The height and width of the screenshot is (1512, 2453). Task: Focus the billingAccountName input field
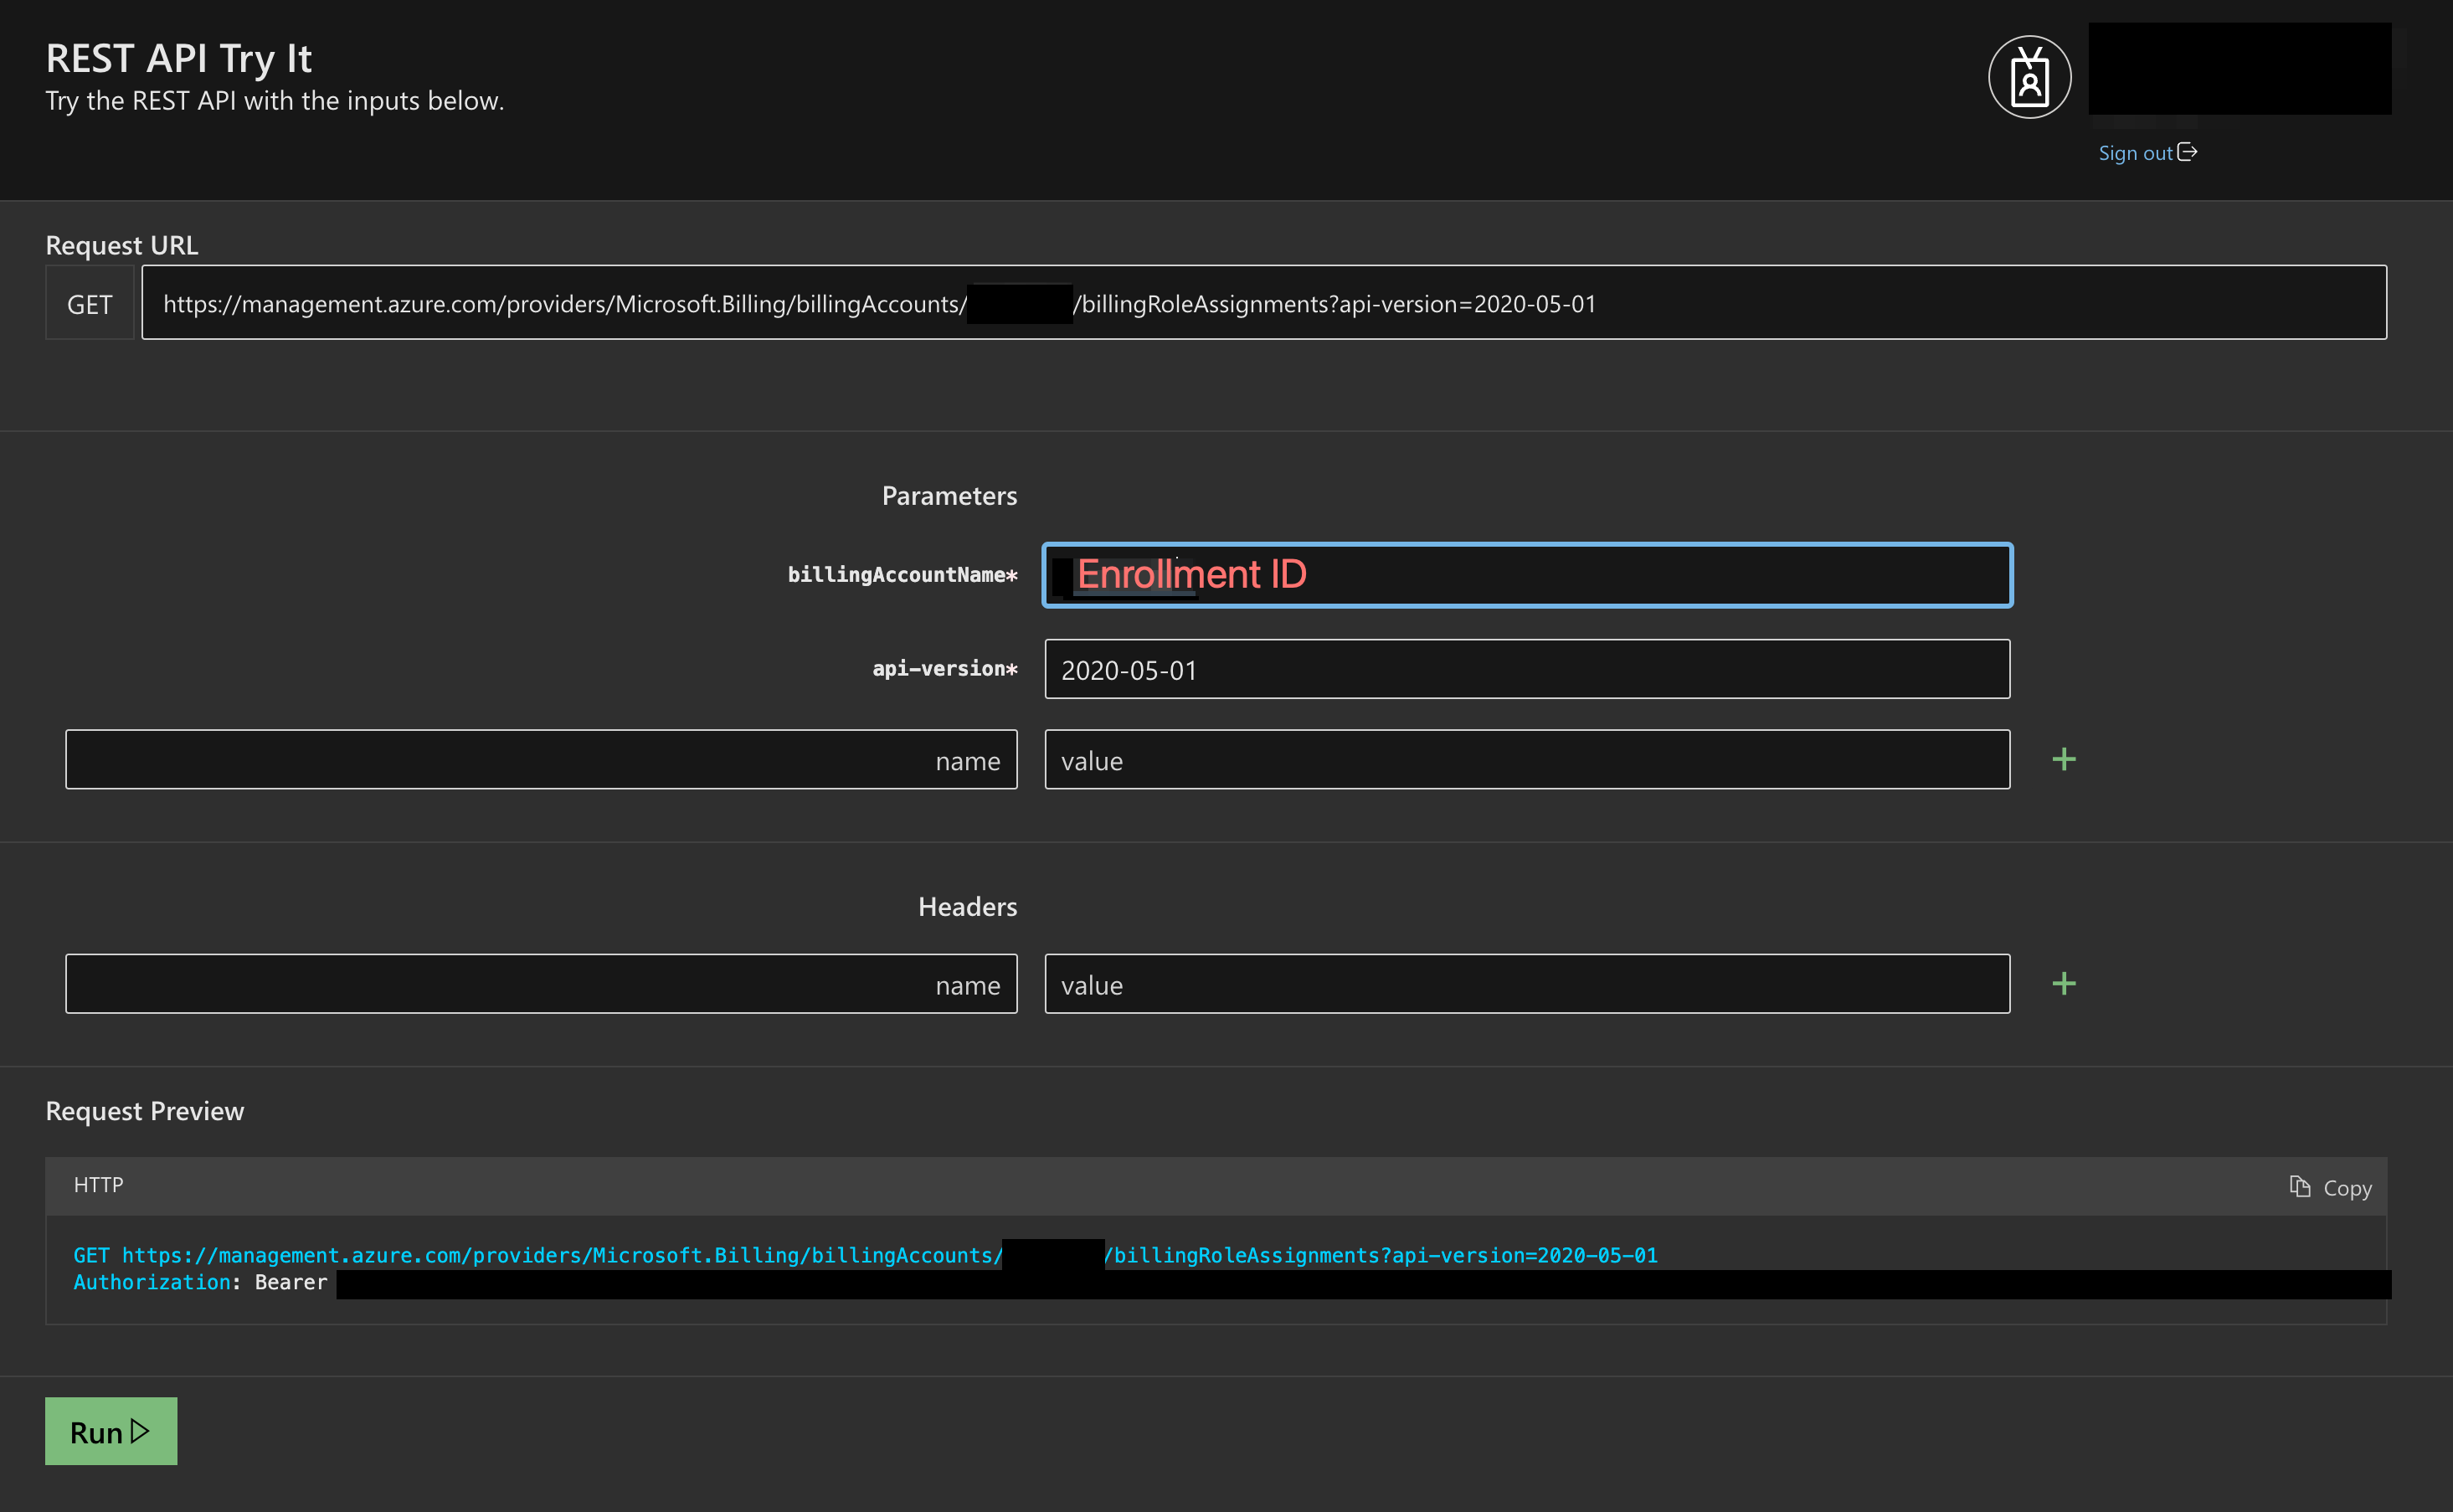[1526, 575]
